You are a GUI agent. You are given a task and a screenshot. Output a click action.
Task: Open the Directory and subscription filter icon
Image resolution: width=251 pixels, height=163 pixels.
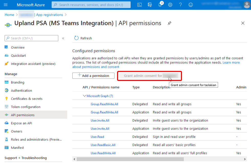150,5
